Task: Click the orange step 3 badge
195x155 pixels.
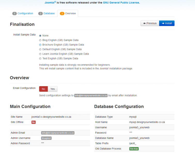Action: click(x=62, y=13)
